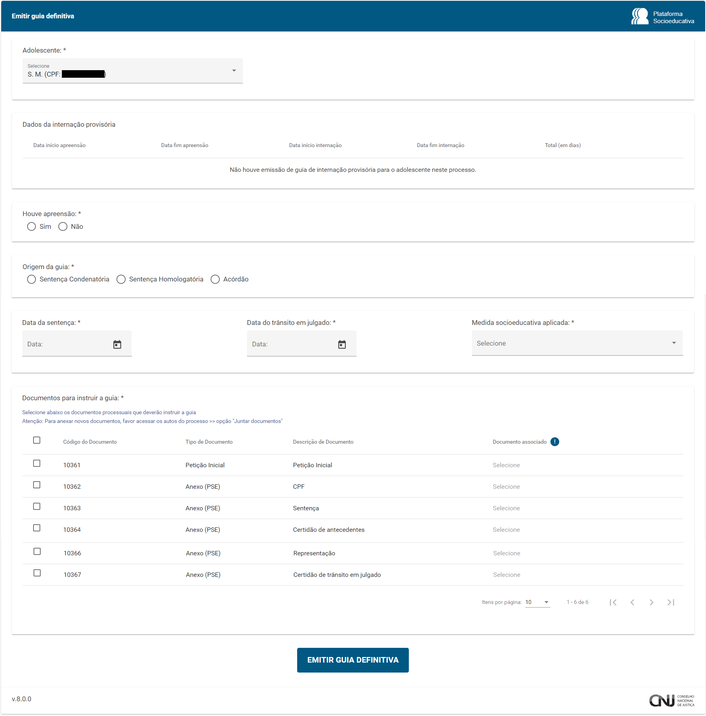Choose Sentença Homologatória as origem da guia
The width and height of the screenshot is (706, 716).
[121, 279]
